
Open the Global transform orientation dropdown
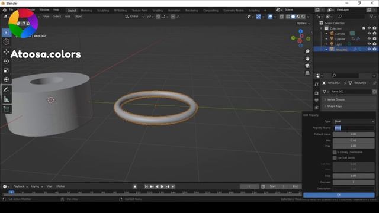tap(134, 17)
